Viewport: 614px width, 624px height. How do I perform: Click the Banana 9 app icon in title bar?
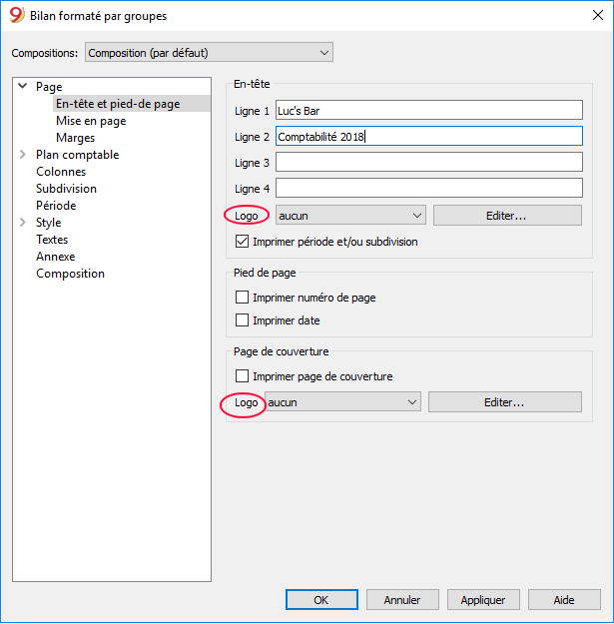coord(17,15)
